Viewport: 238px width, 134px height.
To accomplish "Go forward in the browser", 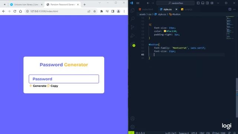I will point(9,11).
